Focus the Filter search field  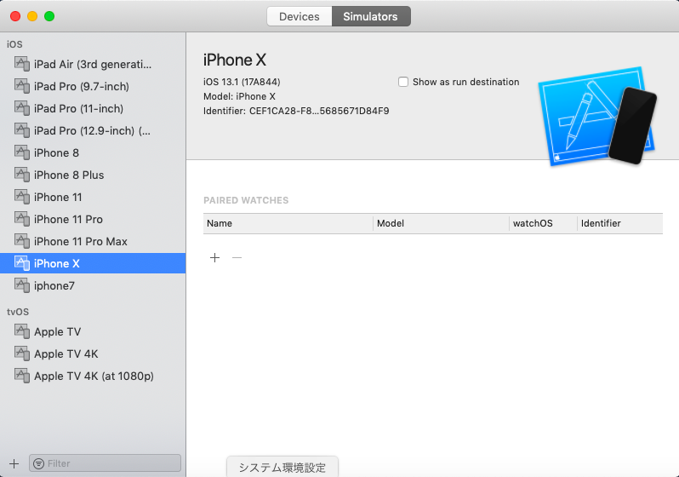106,463
